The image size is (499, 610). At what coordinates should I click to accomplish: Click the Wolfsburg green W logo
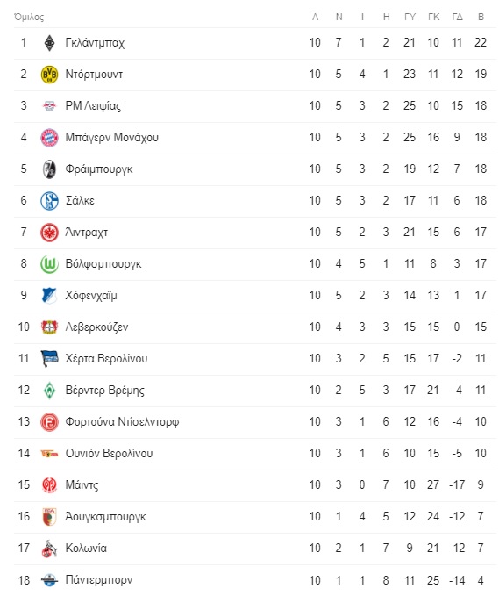[x=49, y=264]
